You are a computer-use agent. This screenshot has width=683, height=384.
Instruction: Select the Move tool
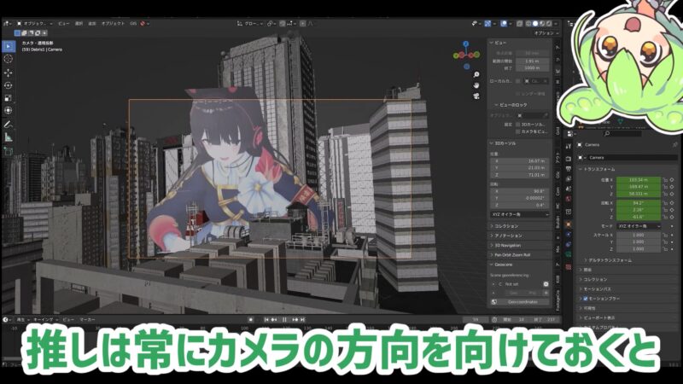click(9, 73)
